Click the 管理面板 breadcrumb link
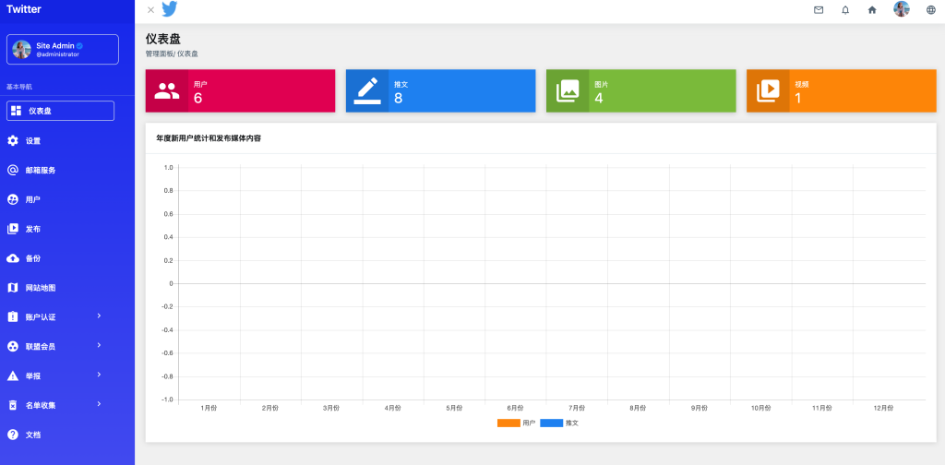 [x=159, y=54]
